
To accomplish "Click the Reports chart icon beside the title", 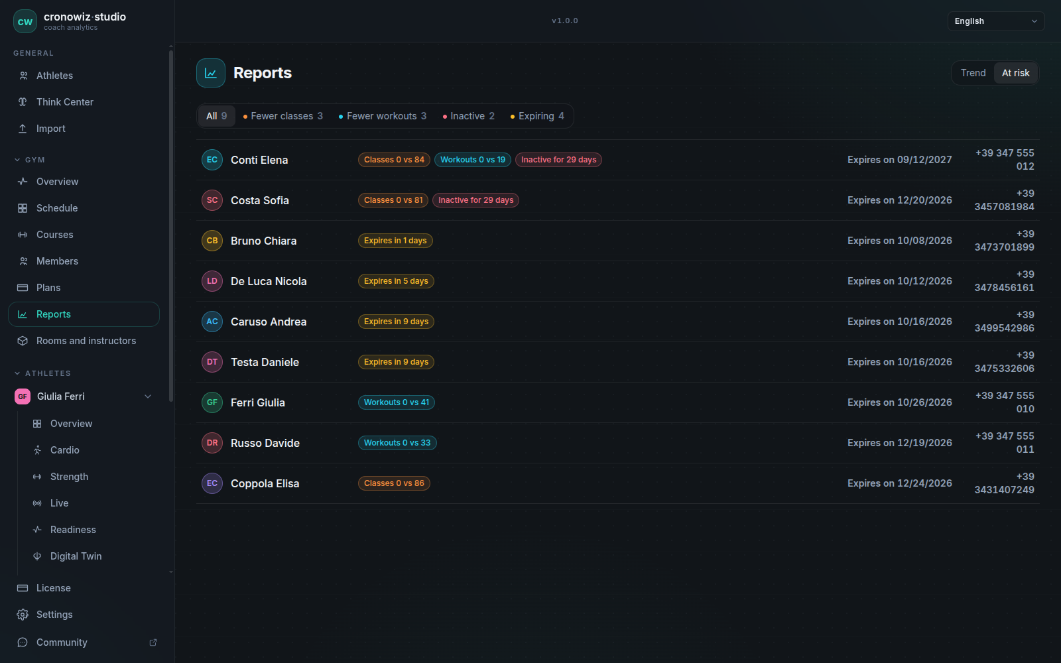I will [211, 73].
